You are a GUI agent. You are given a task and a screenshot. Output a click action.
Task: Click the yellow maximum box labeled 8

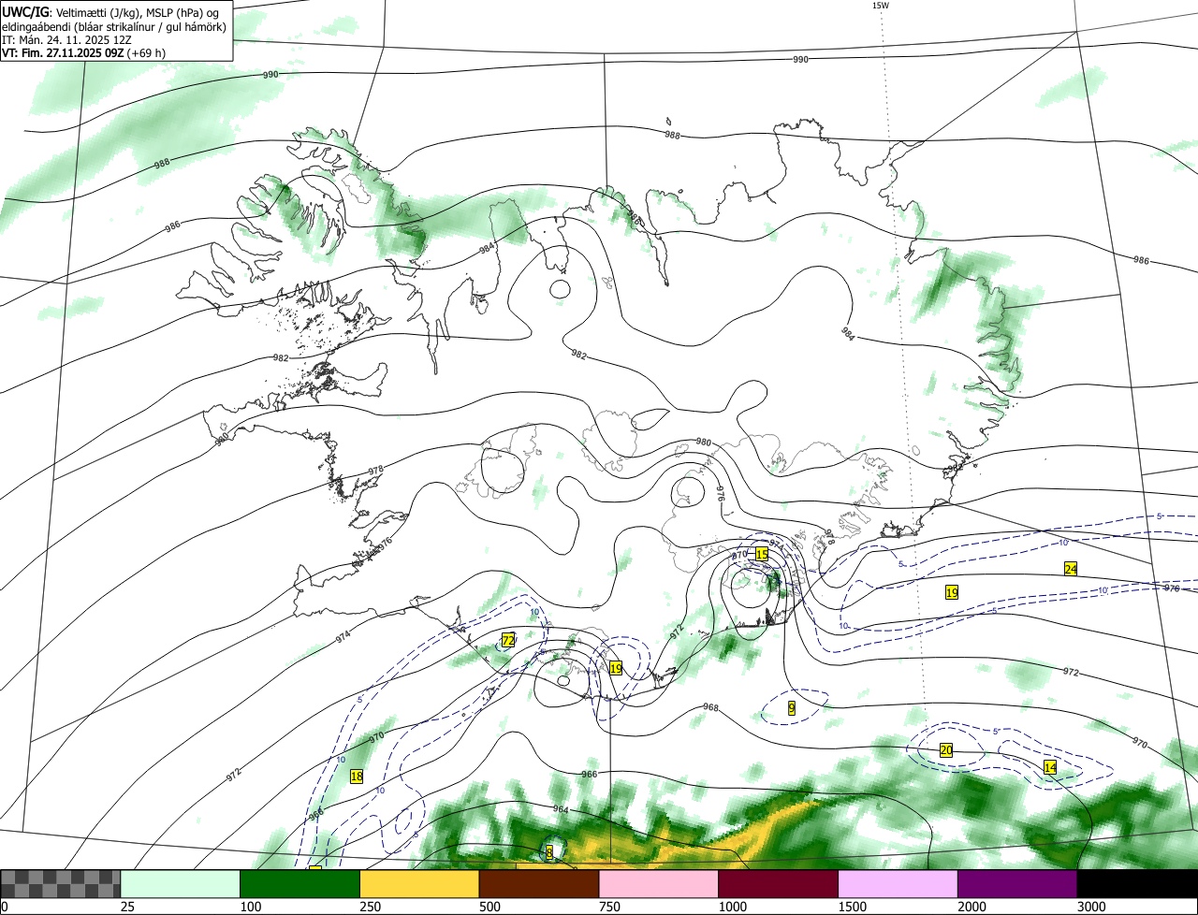click(549, 851)
